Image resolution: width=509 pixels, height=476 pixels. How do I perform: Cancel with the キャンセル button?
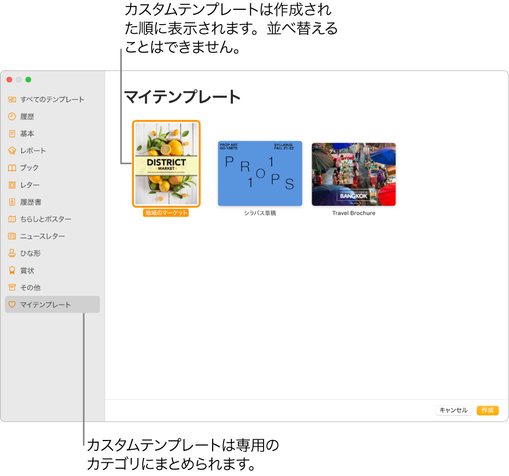coord(453,410)
